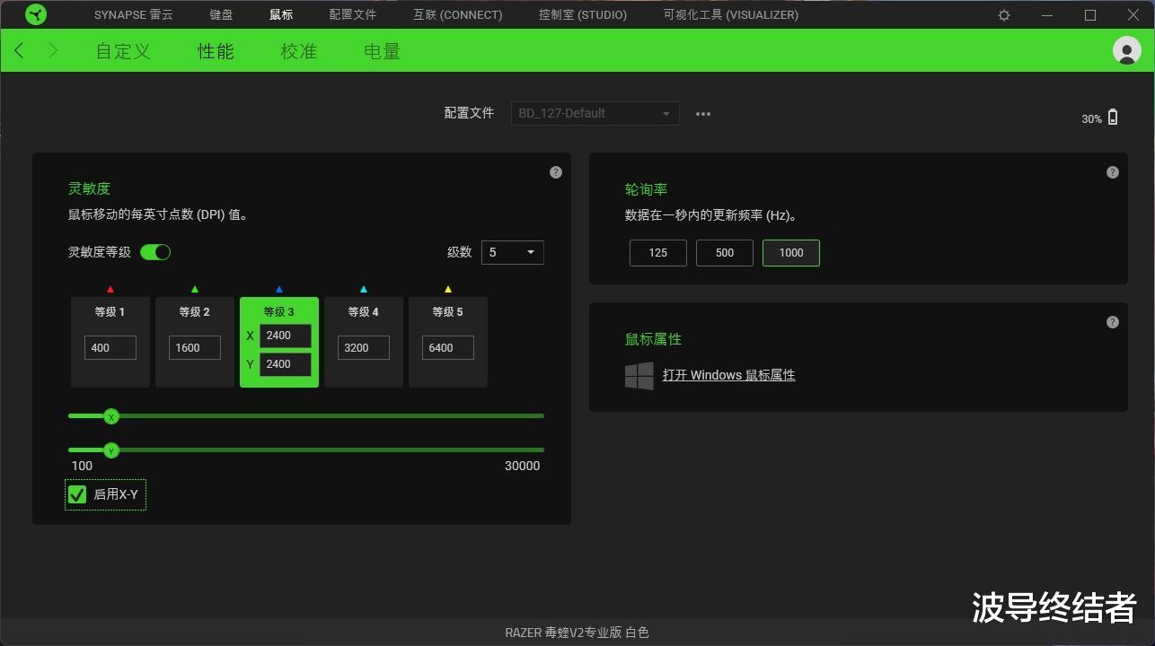Open the settings gear icon
The image size is (1155, 646).
pyautogui.click(x=1003, y=14)
